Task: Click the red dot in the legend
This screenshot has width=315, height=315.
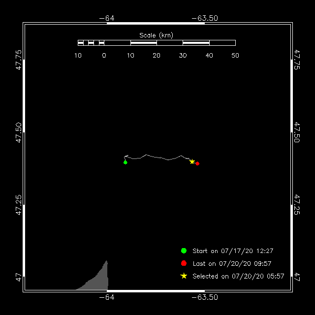Action: click(x=184, y=263)
